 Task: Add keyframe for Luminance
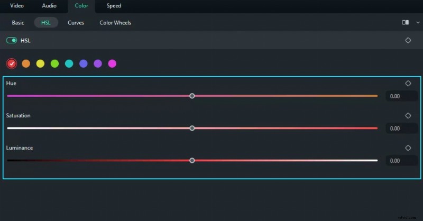point(408,148)
